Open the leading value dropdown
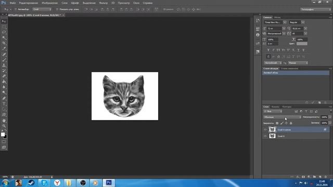 click(305, 29)
